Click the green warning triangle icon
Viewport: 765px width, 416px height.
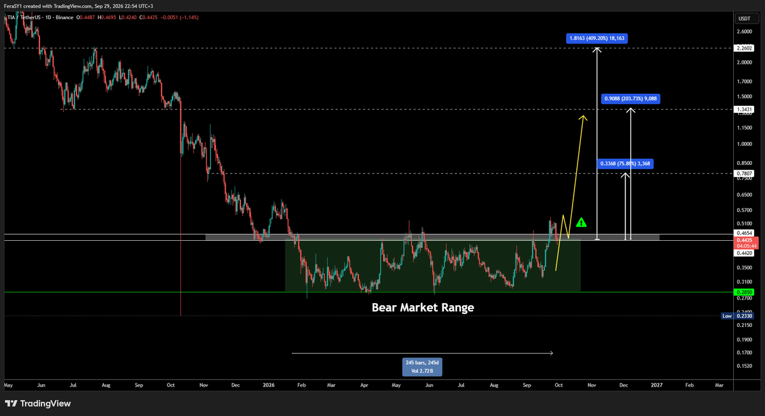pyautogui.click(x=581, y=222)
